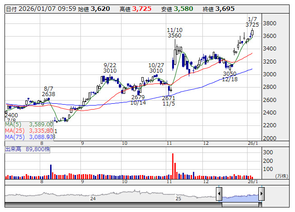Click the 3050 12/18 low annotation
The height and width of the screenshot is (212, 295).
[229, 76]
